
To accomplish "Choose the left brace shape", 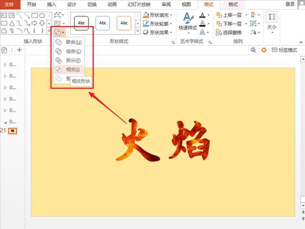I will tap(34, 31).
